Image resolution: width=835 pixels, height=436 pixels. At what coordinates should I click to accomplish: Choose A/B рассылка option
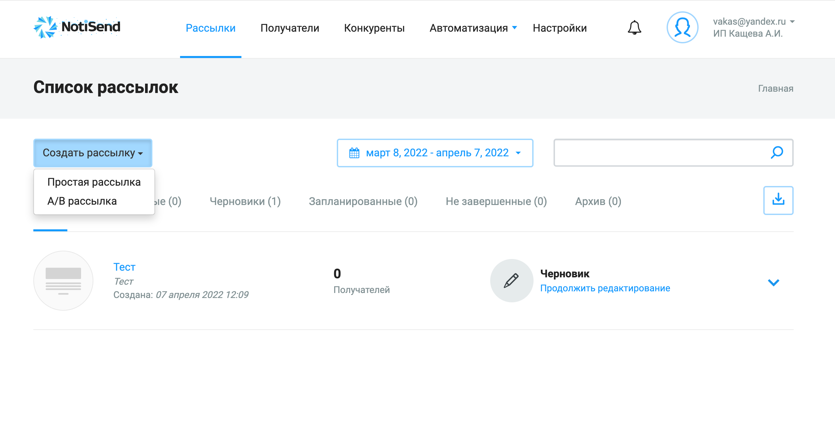tap(82, 201)
